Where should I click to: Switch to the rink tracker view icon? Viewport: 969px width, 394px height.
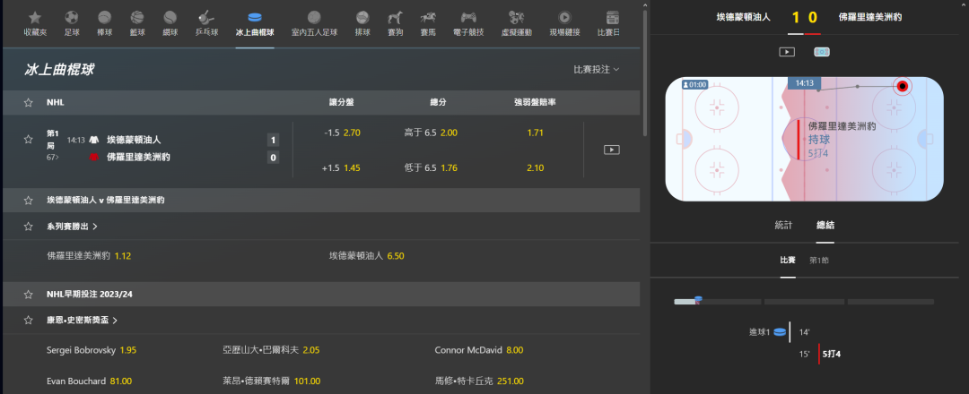tap(821, 52)
